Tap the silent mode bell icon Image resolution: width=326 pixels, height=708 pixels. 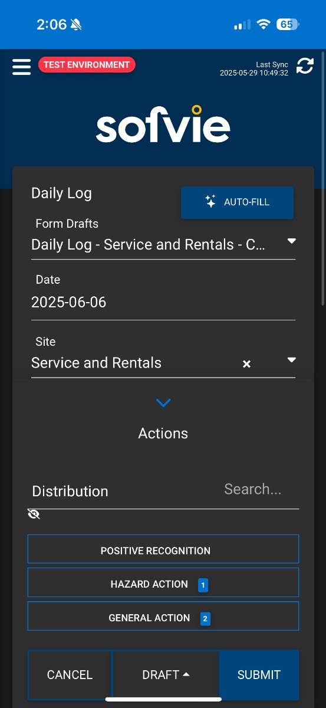tap(76, 24)
